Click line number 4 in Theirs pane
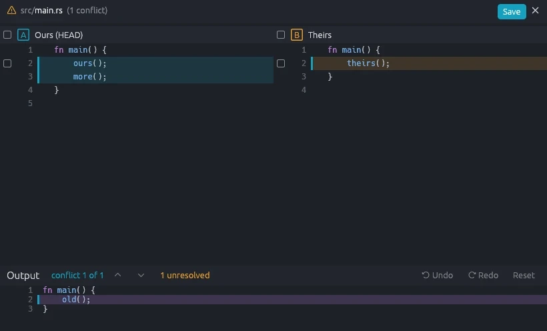The image size is (547, 331). [x=304, y=90]
